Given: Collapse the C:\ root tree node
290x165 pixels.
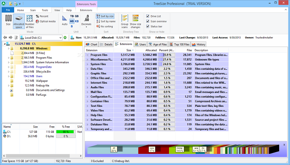Looking at the screenshot, I should (5, 44).
